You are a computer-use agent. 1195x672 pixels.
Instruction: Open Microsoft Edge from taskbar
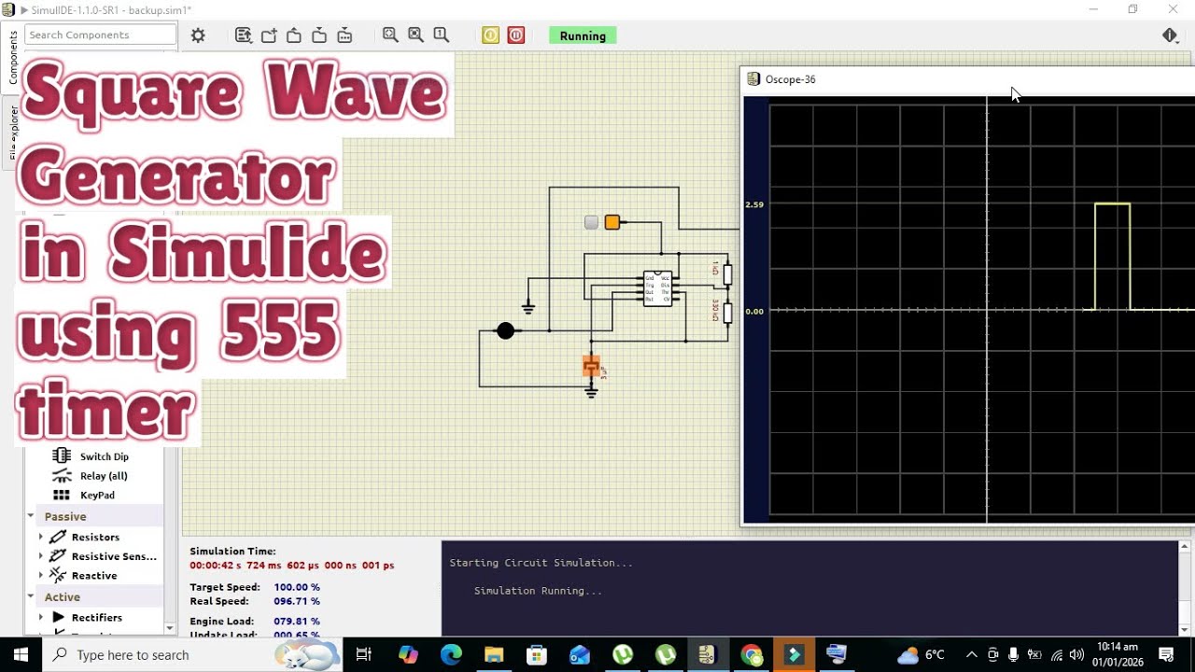pos(451,654)
